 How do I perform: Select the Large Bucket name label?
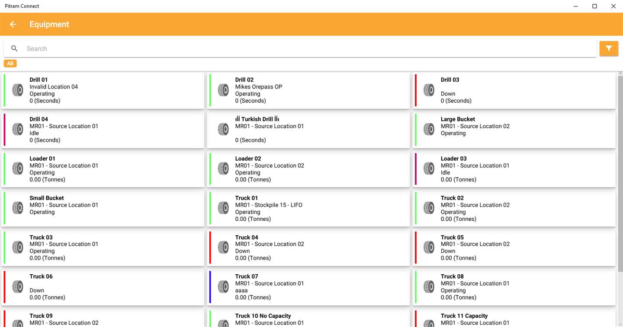coord(458,119)
